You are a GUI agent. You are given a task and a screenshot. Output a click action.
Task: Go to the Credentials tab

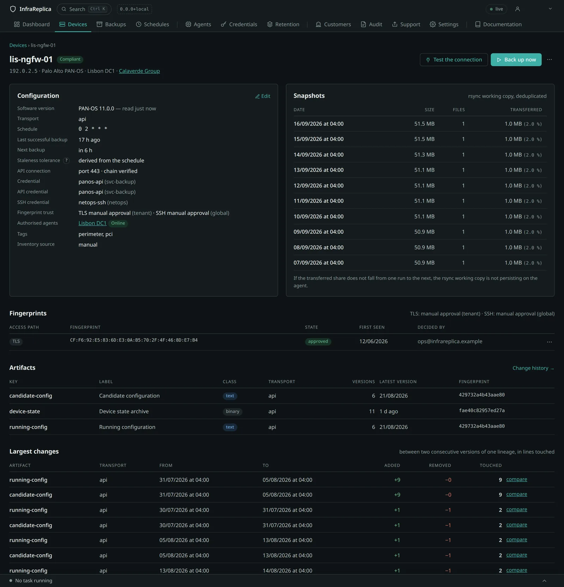tap(239, 24)
